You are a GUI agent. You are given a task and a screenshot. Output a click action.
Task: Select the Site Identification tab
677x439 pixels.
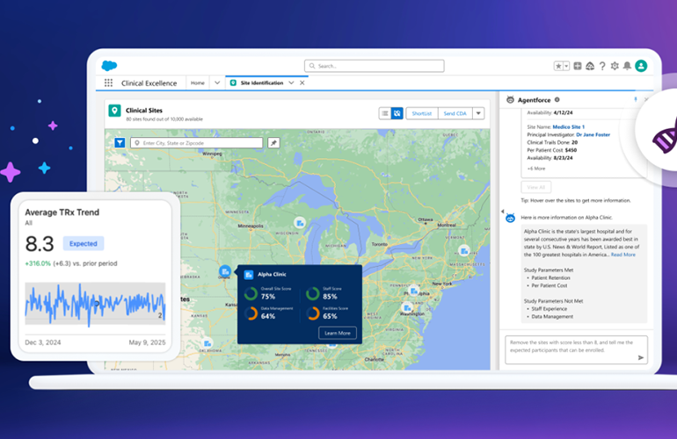click(x=262, y=83)
